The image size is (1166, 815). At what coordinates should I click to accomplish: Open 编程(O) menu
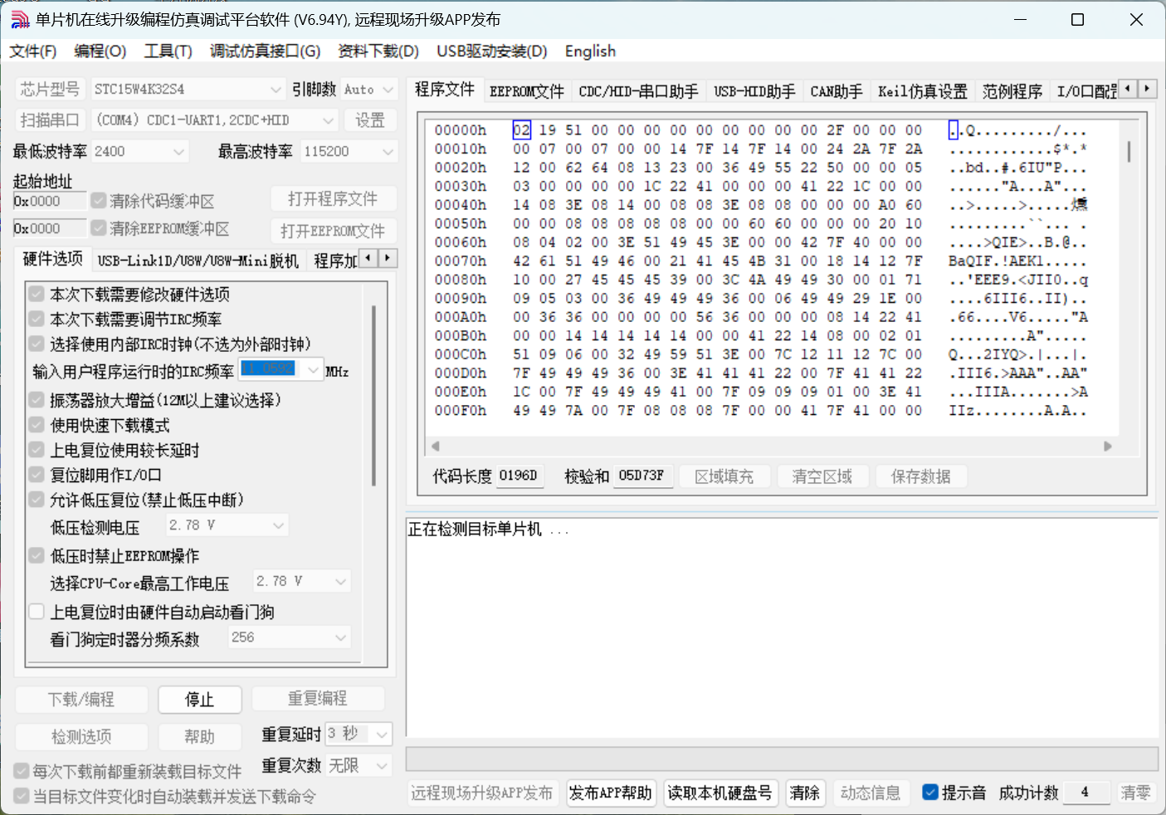pyautogui.click(x=100, y=51)
